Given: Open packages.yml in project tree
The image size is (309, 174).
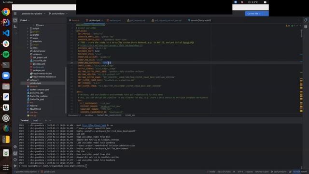Looking at the screenshot, I should 38,70.
